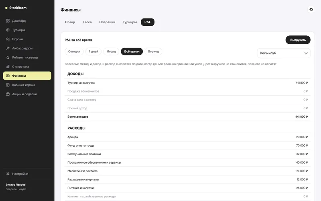
Task: Click the Сдача зала в аренду row
Action: 187,100
